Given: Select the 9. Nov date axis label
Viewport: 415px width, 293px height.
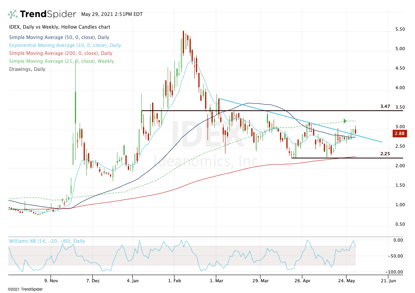Looking at the screenshot, I should (x=51, y=281).
